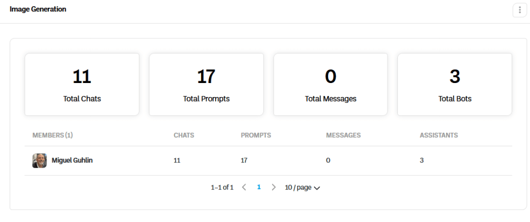This screenshot has width=530, height=222.
Task: Click the MESSAGES column header
Action: pyautogui.click(x=343, y=135)
